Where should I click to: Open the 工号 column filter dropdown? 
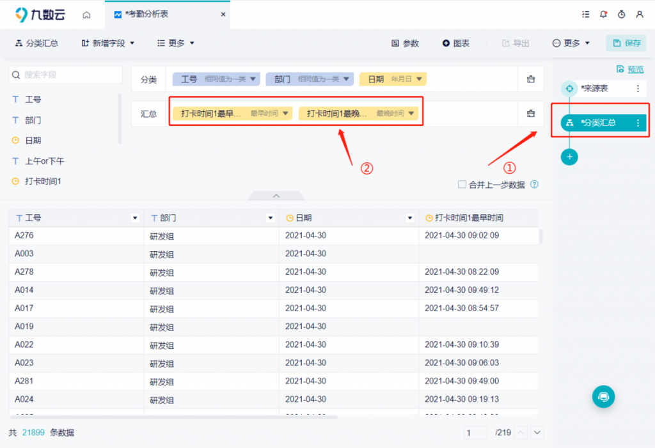tap(135, 218)
